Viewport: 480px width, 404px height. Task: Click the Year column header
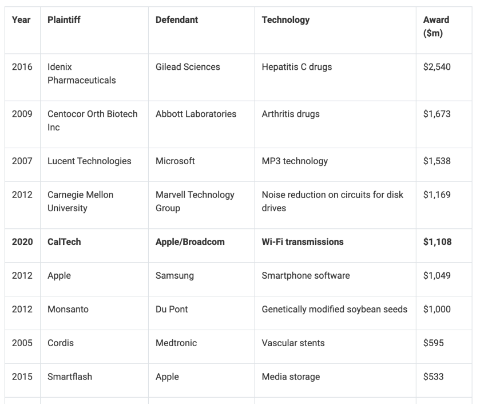point(21,20)
